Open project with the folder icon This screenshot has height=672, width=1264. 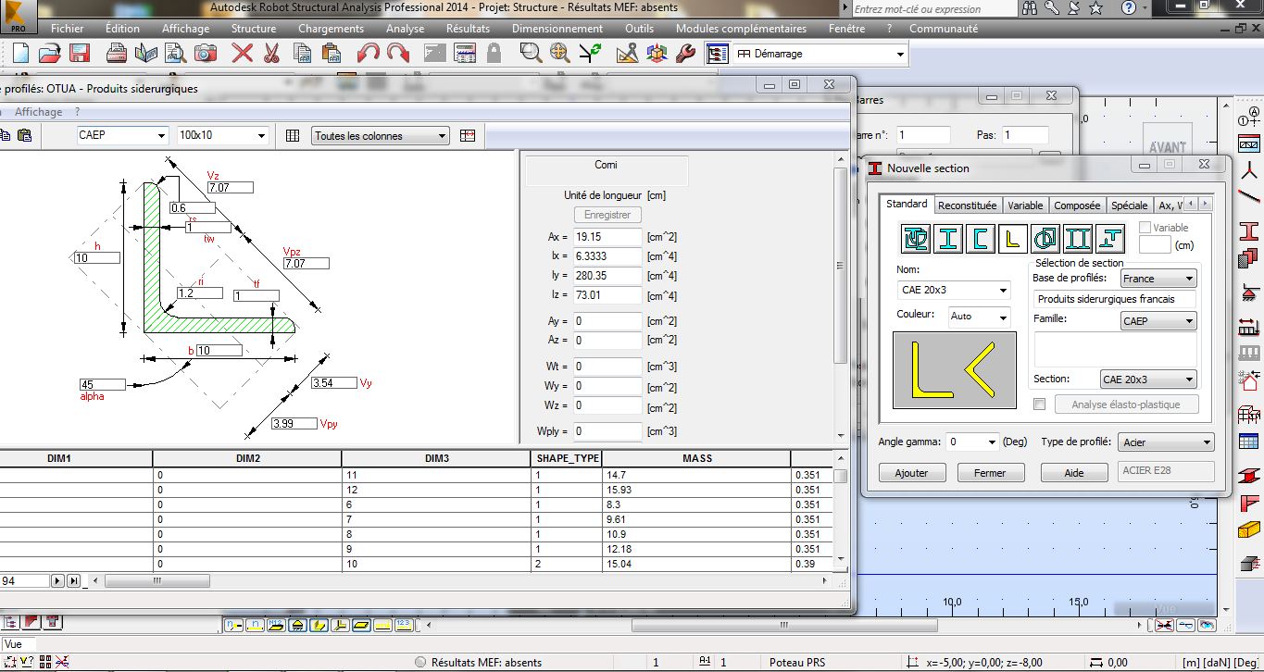tap(50, 53)
